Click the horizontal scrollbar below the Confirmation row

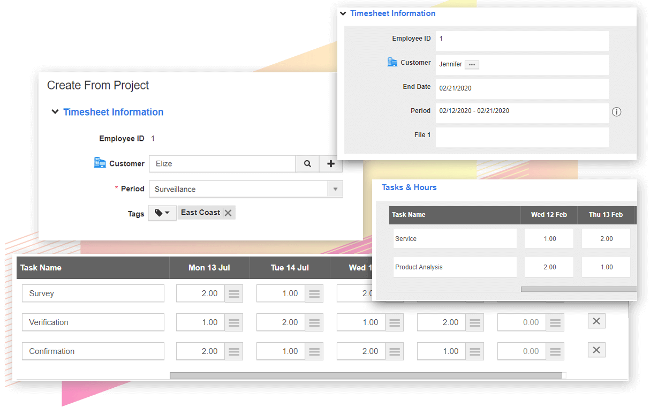(x=365, y=375)
